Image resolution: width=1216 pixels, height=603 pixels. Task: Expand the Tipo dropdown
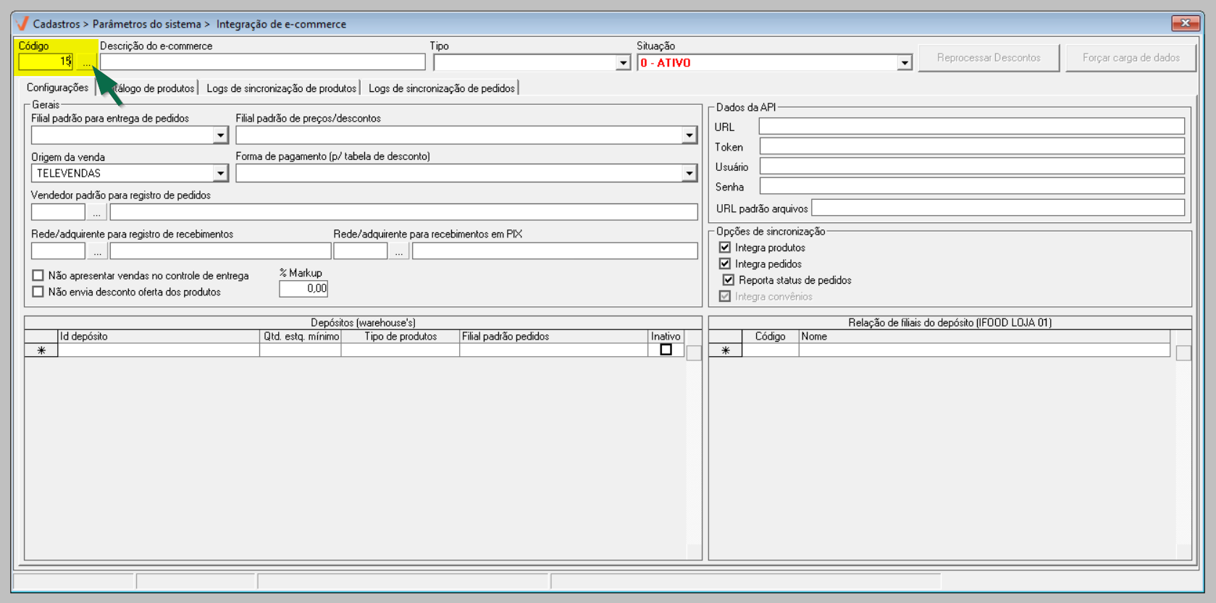point(623,63)
